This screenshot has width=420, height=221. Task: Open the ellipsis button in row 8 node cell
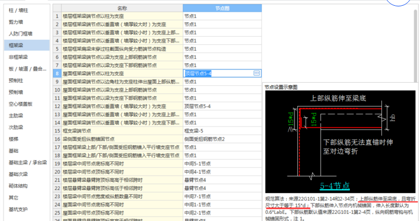(x=256, y=73)
